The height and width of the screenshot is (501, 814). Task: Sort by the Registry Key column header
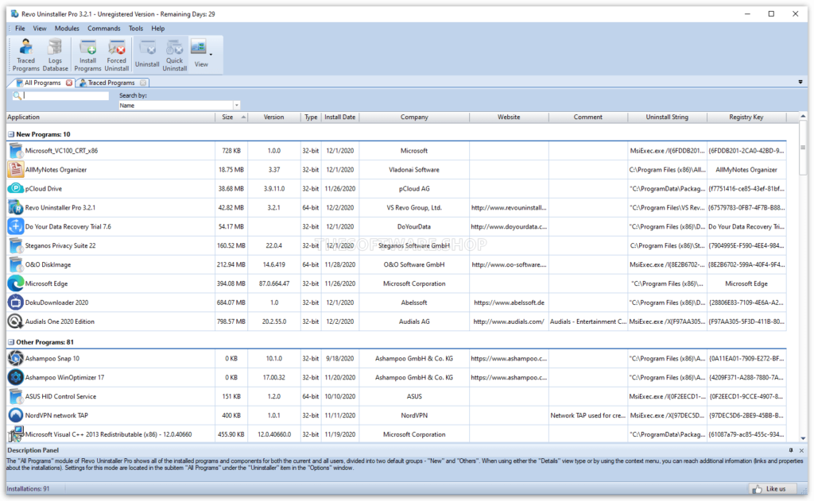coord(746,118)
